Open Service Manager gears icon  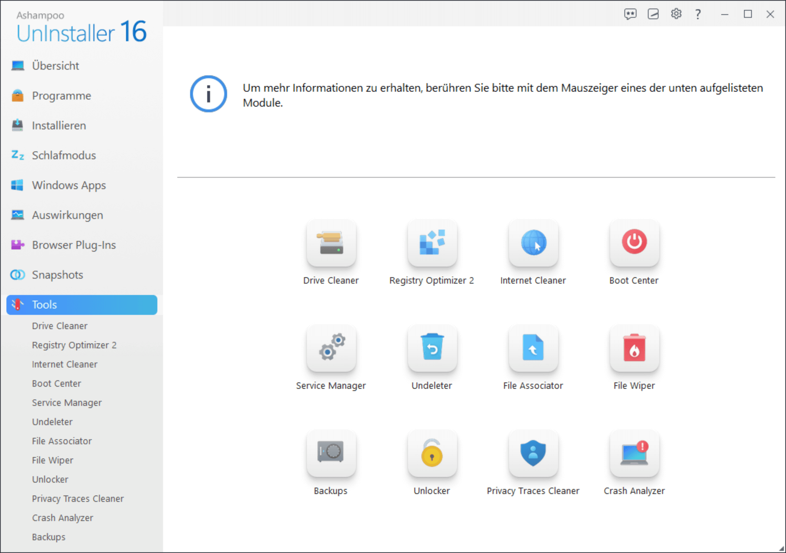[x=331, y=348]
